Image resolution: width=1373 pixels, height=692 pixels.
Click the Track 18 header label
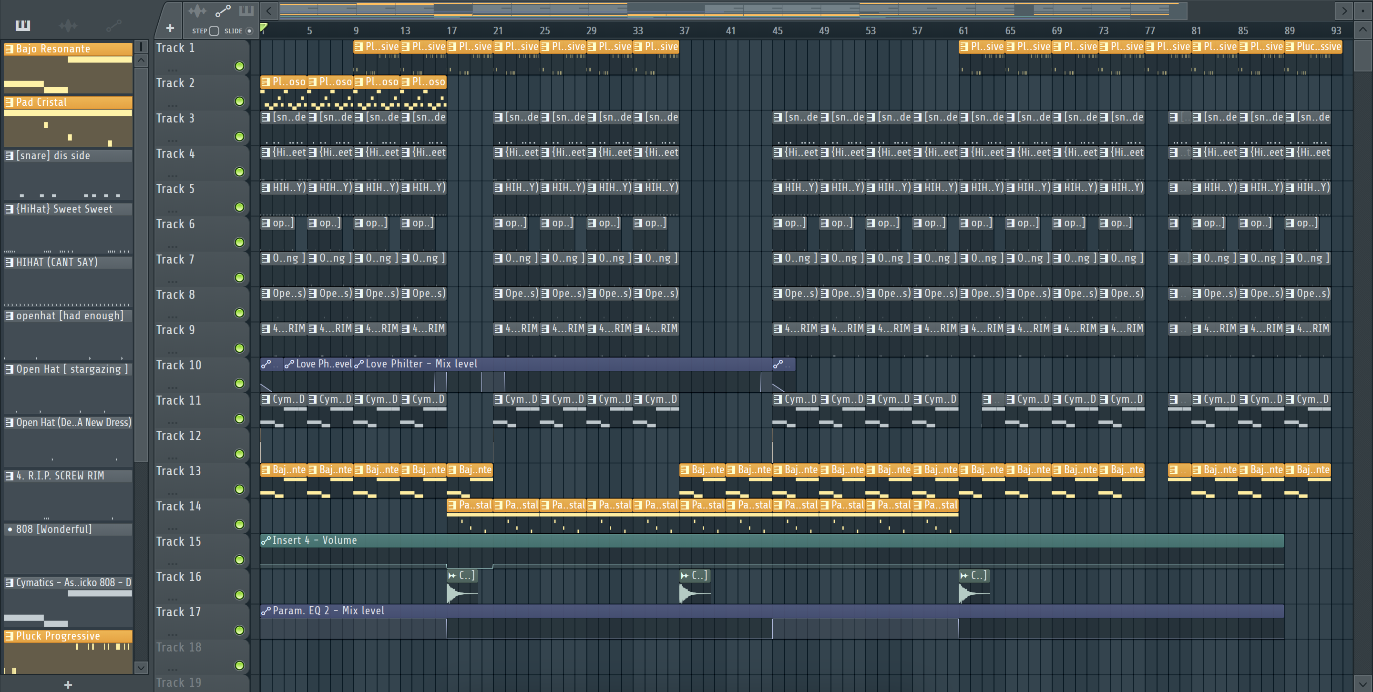(179, 647)
